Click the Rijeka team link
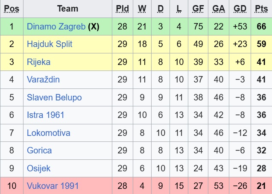 pyautogui.click(x=38, y=62)
